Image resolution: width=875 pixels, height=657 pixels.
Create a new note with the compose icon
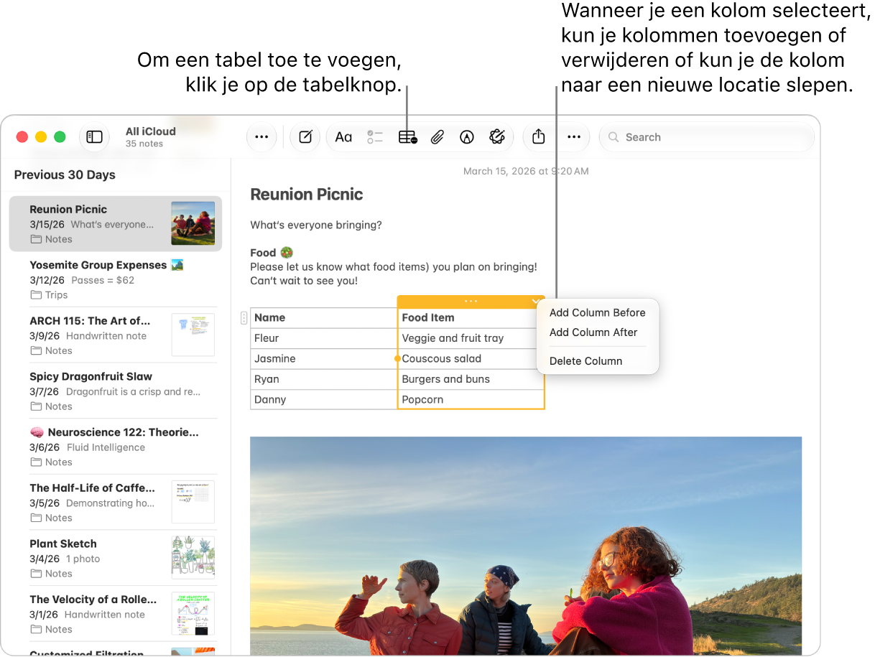click(x=305, y=137)
